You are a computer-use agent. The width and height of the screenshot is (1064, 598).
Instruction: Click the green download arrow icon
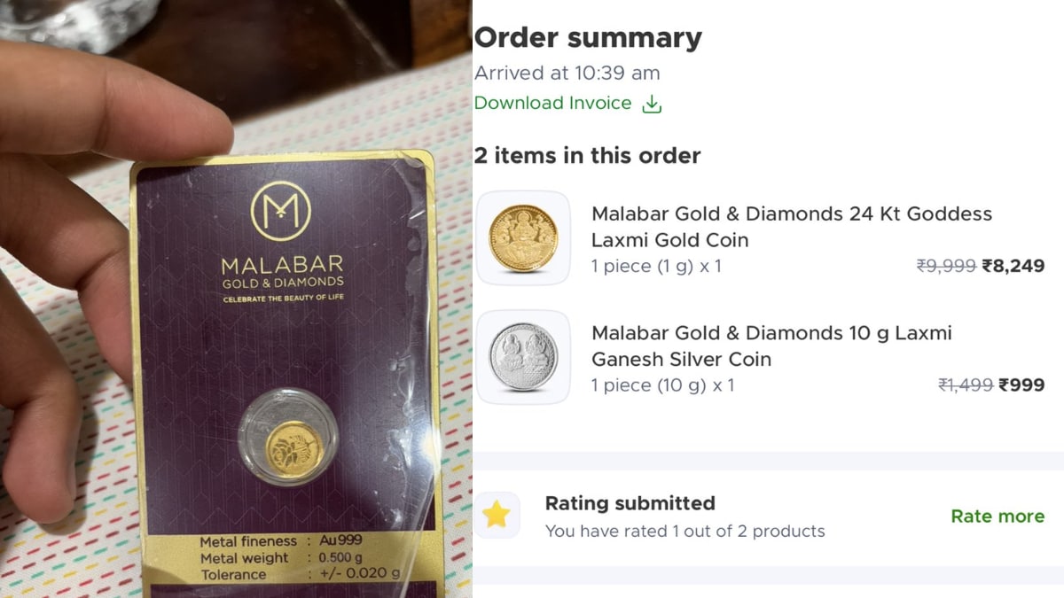[653, 103]
